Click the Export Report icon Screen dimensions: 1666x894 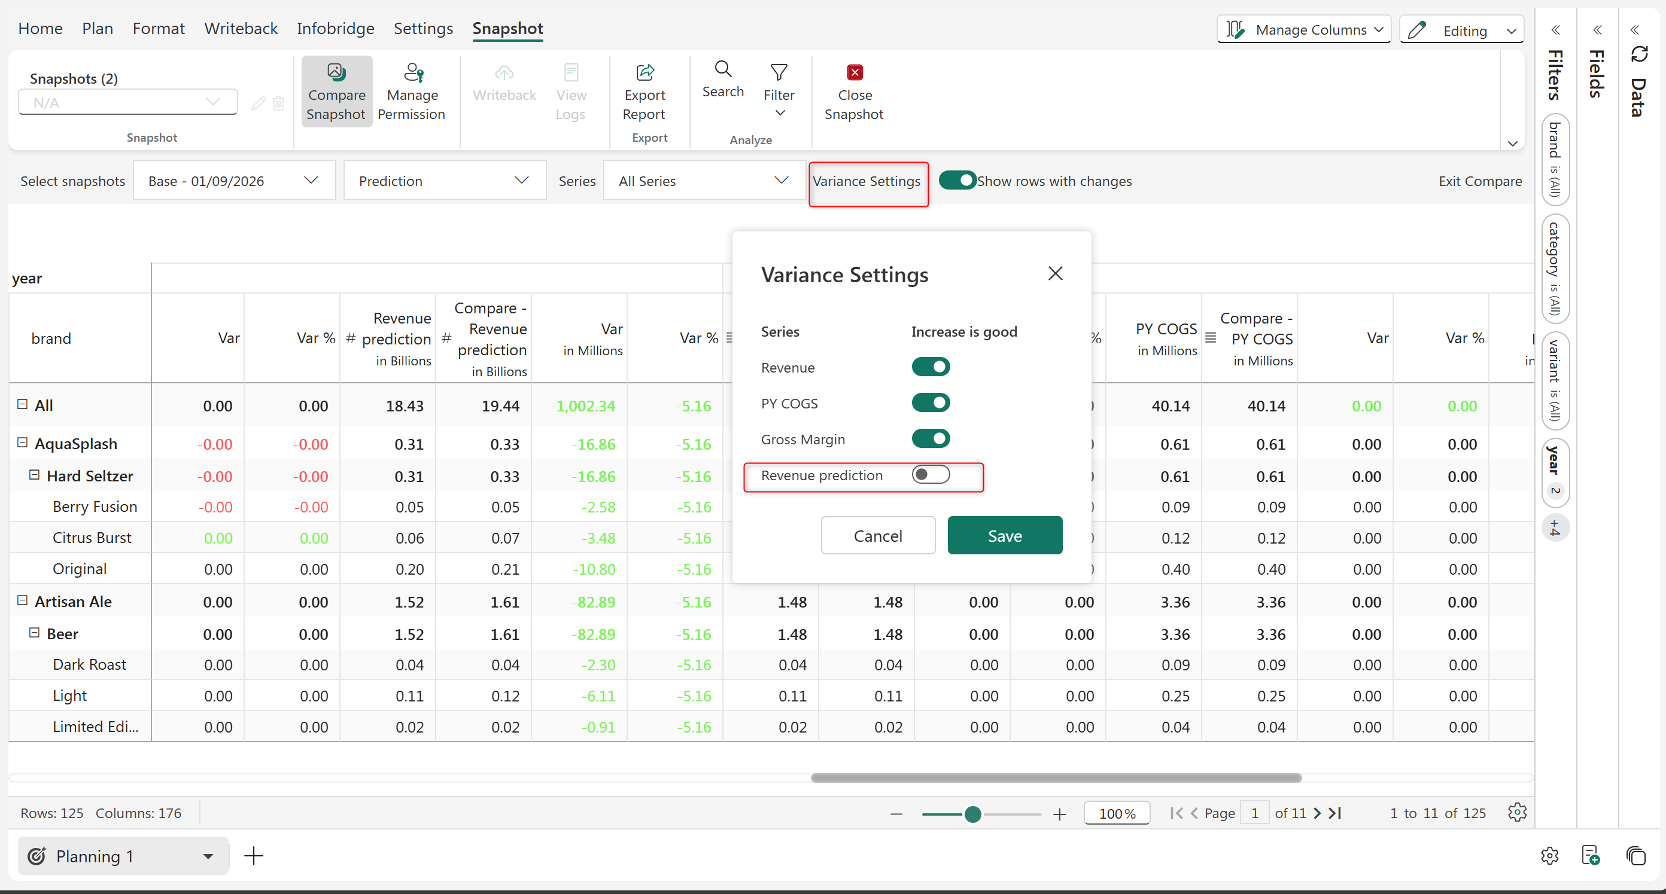[x=644, y=72]
